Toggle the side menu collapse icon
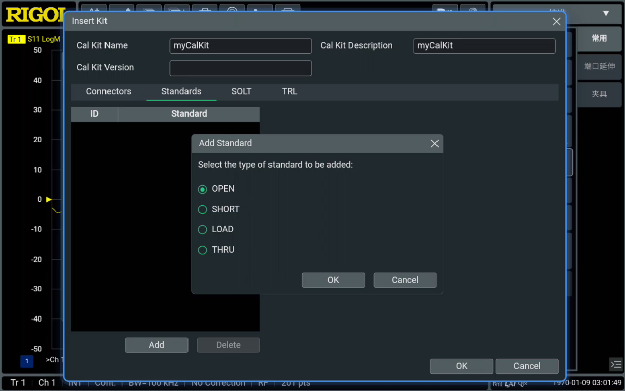 [x=616, y=364]
